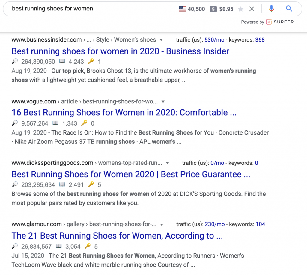Expand dropdown arrow next to businessinsider.com URL
Viewport: 307px width, 275px height.
[161, 40]
